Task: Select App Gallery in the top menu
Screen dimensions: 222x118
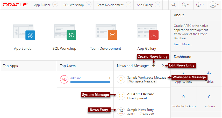Action: pos(145,5)
